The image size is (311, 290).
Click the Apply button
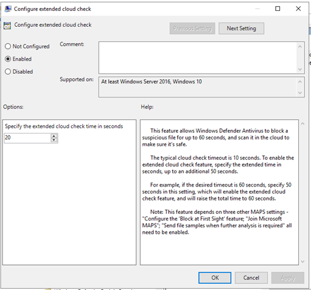288,278
